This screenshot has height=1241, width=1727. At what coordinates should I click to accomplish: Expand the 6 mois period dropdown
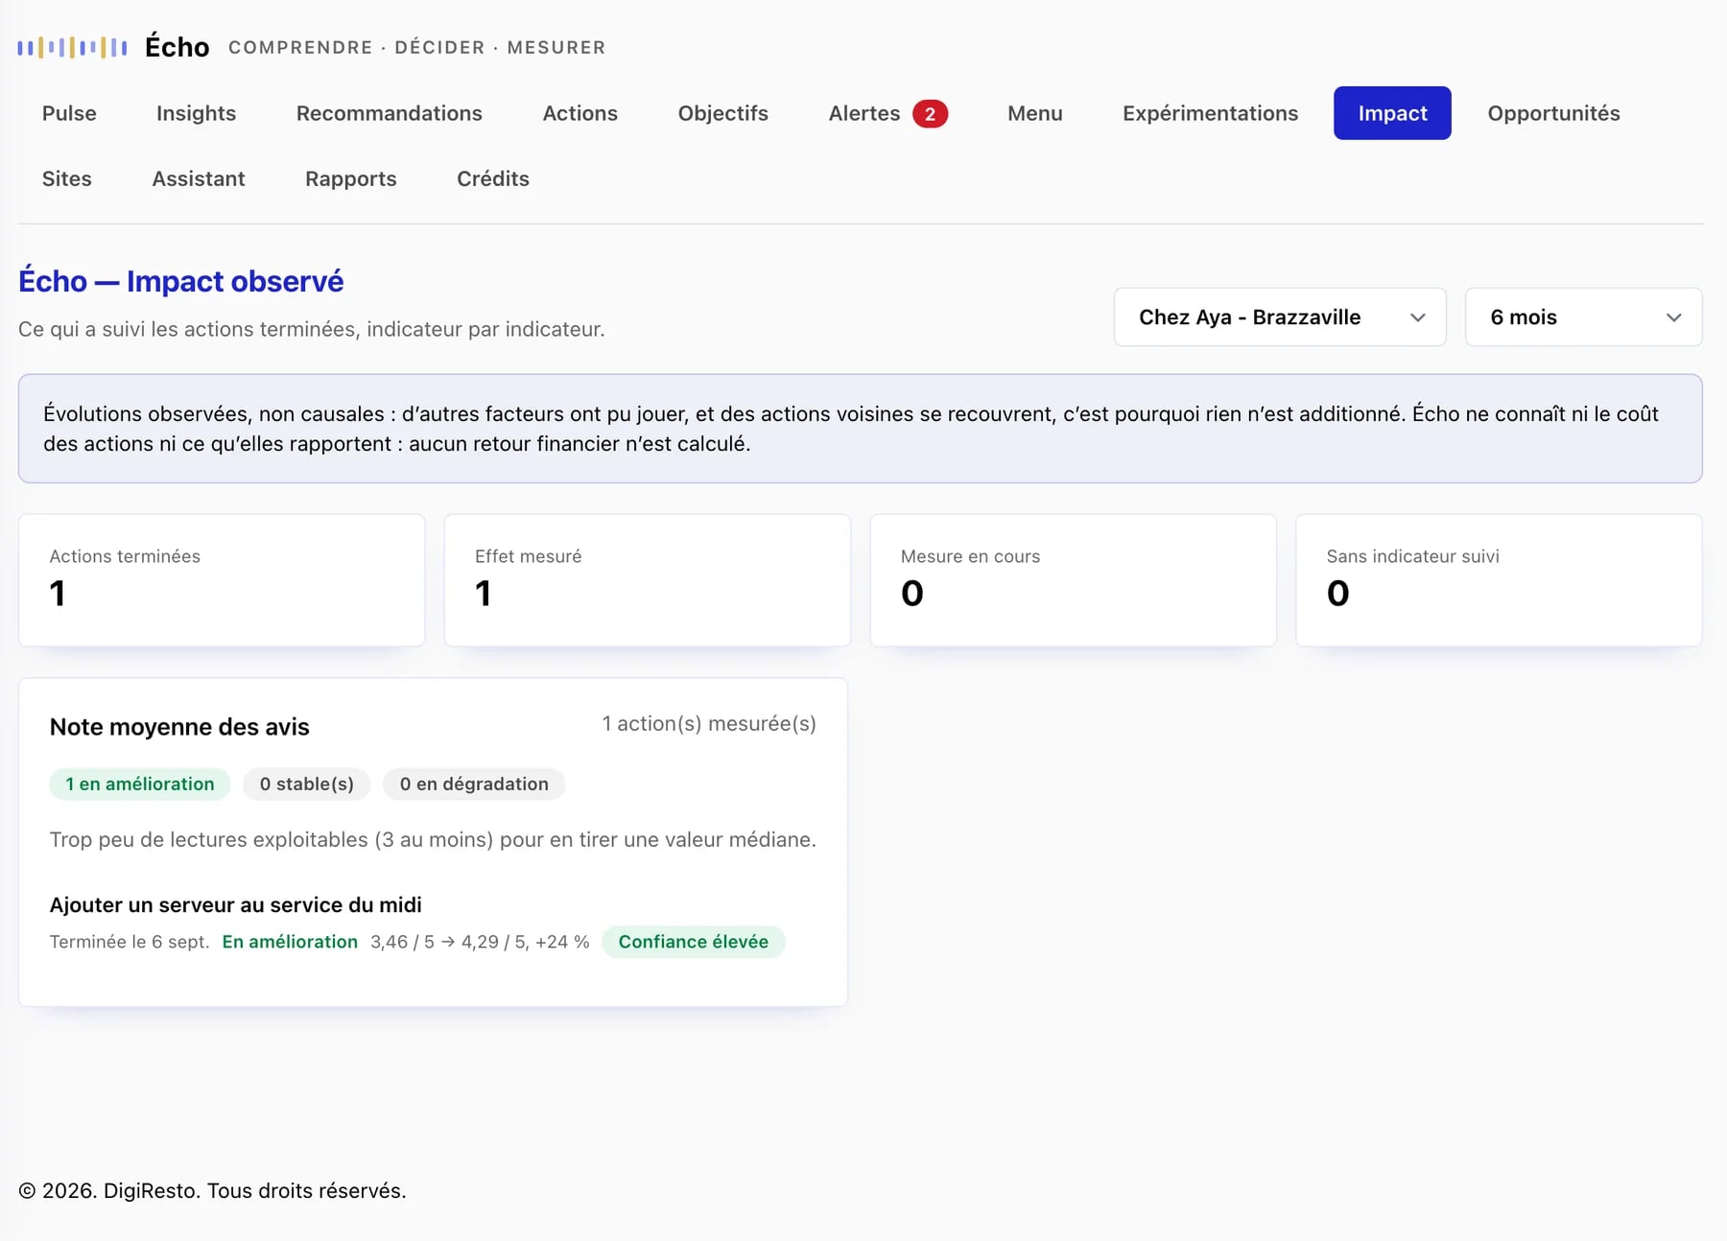point(1583,317)
